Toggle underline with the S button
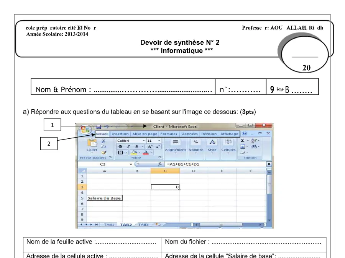This screenshot has height=258, width=345. pyautogui.click(x=136, y=146)
